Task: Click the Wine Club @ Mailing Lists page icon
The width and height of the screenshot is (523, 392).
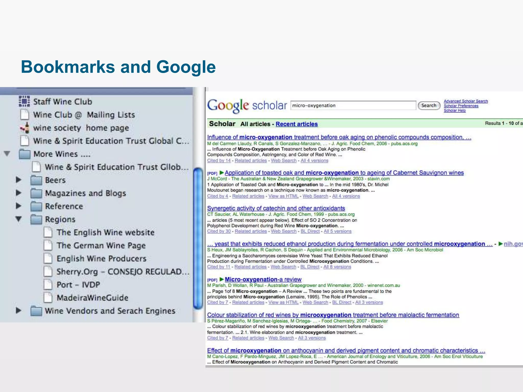Action: (x=25, y=115)
